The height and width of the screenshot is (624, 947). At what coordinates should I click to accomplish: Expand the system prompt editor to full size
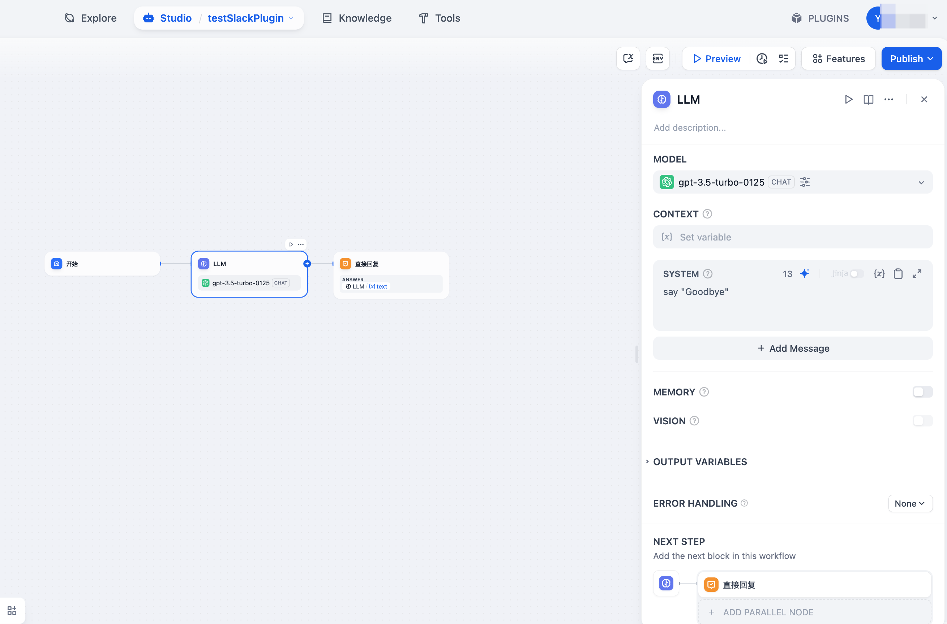point(917,273)
